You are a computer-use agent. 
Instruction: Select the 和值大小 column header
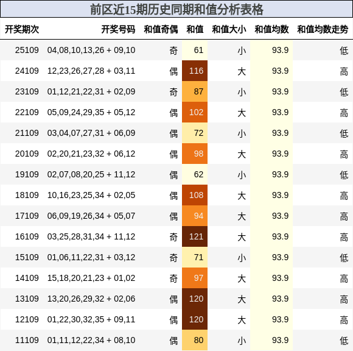click(229, 29)
